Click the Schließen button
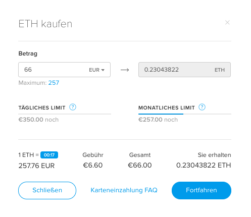The image size is (251, 217). [47, 190]
